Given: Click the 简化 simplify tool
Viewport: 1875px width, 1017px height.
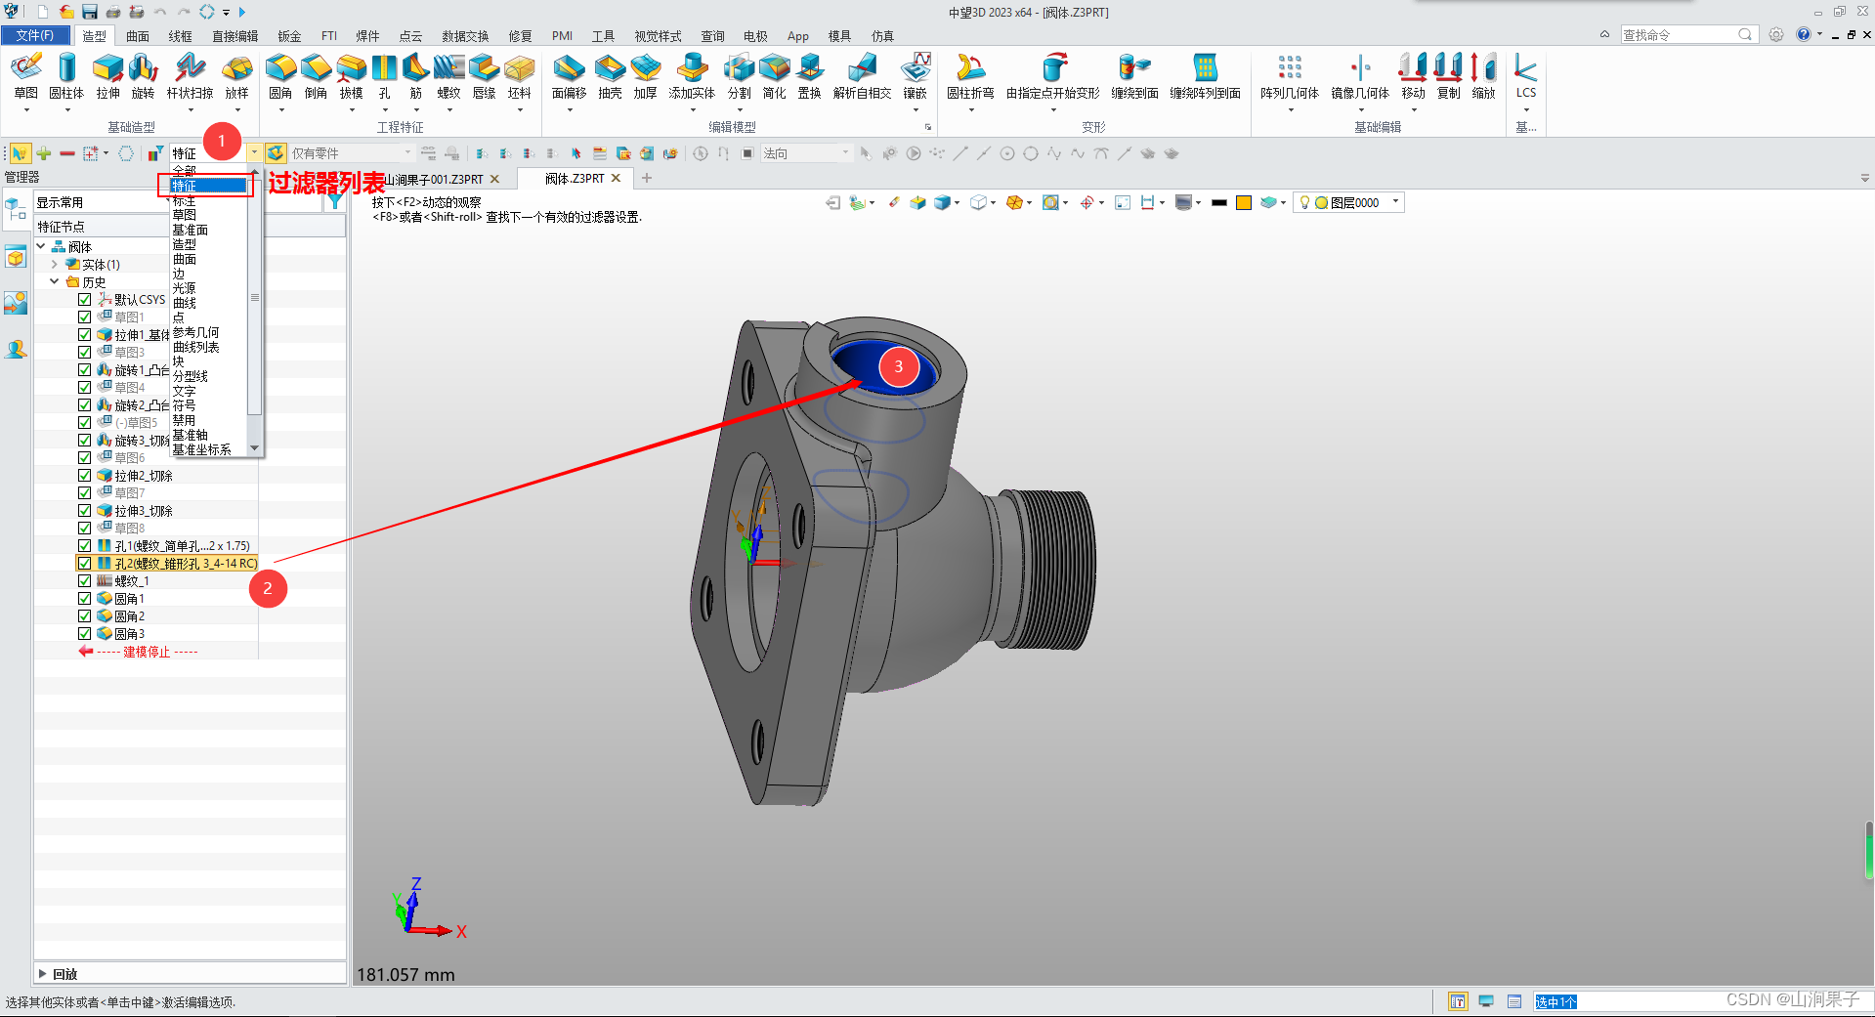Looking at the screenshot, I should coord(775,76).
